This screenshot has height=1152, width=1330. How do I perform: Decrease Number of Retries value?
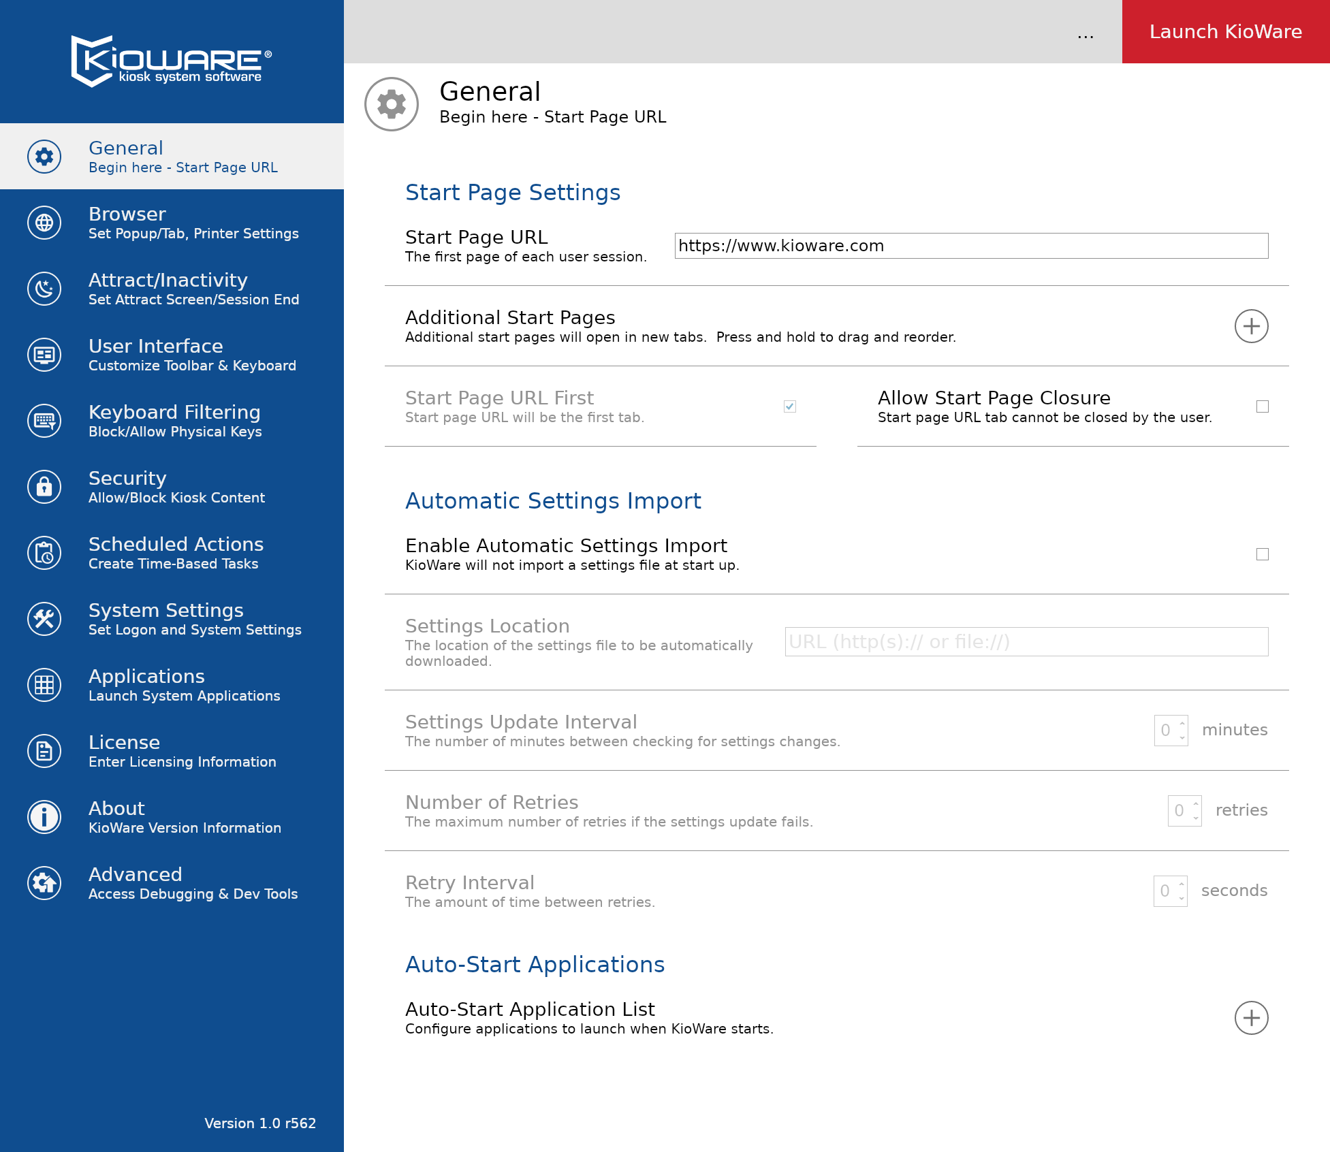(x=1196, y=818)
